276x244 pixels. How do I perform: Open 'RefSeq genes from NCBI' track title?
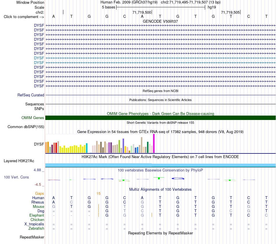(x=160, y=91)
